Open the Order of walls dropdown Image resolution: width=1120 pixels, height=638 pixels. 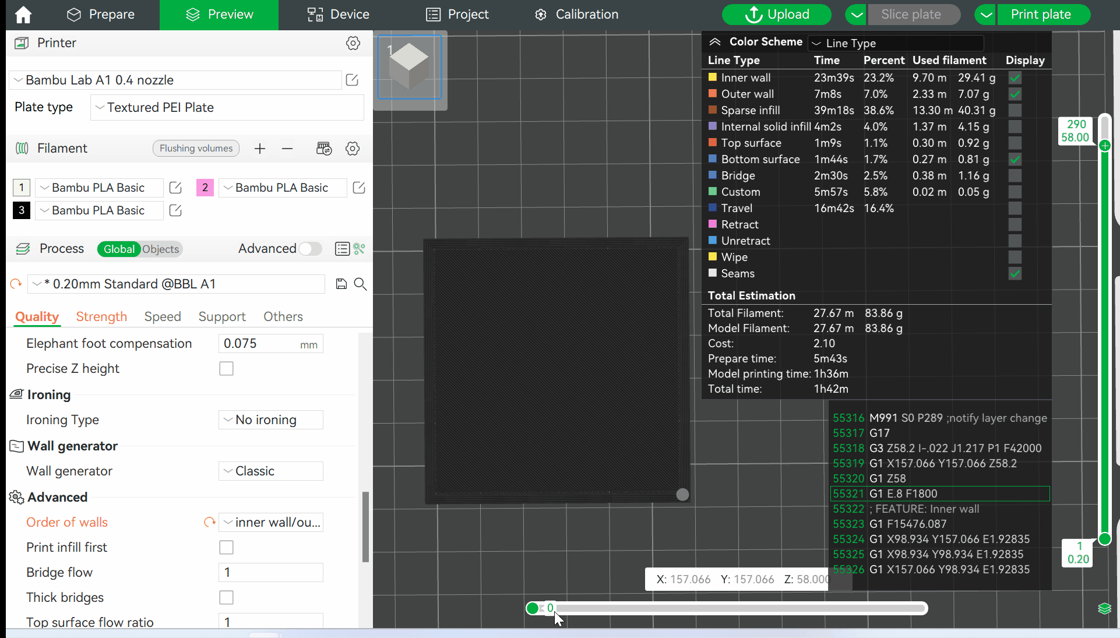(x=271, y=523)
